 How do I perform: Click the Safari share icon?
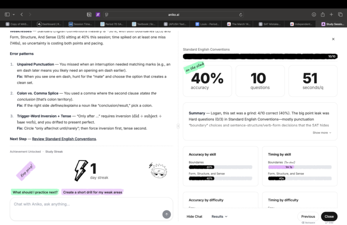click(322, 14)
